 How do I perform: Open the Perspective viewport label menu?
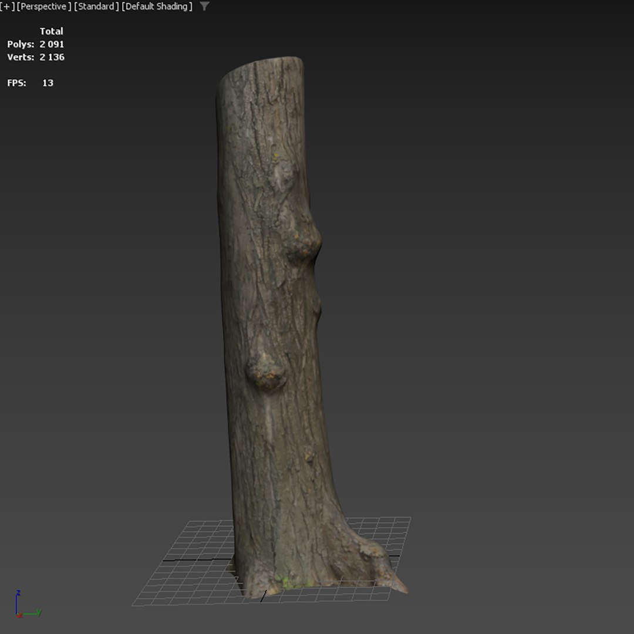click(44, 6)
